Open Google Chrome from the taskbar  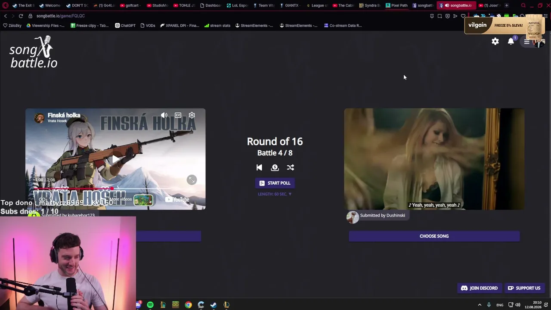188,305
